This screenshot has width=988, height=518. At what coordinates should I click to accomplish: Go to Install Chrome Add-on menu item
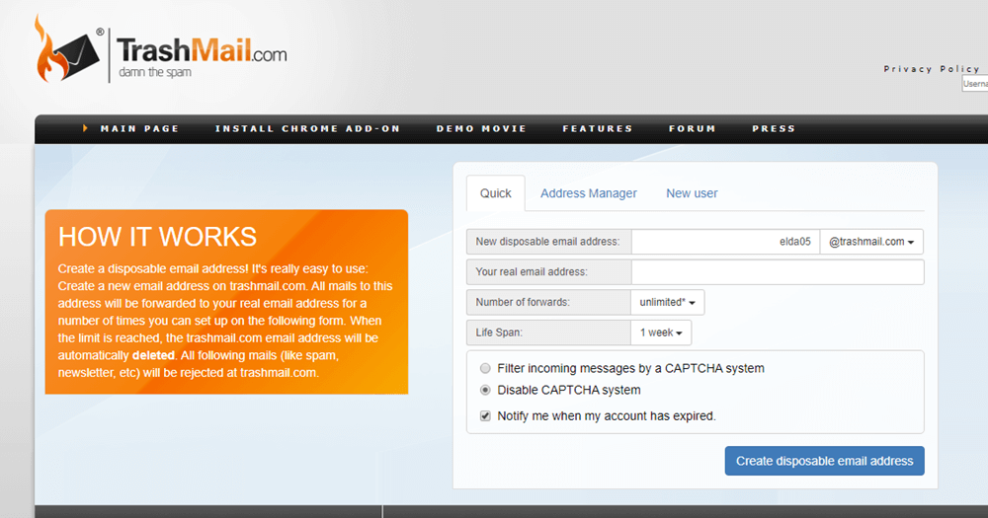coord(307,128)
